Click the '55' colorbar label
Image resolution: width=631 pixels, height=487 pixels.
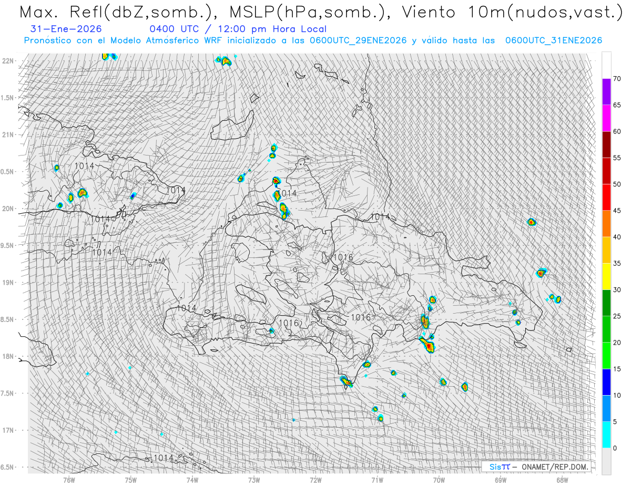point(617,158)
